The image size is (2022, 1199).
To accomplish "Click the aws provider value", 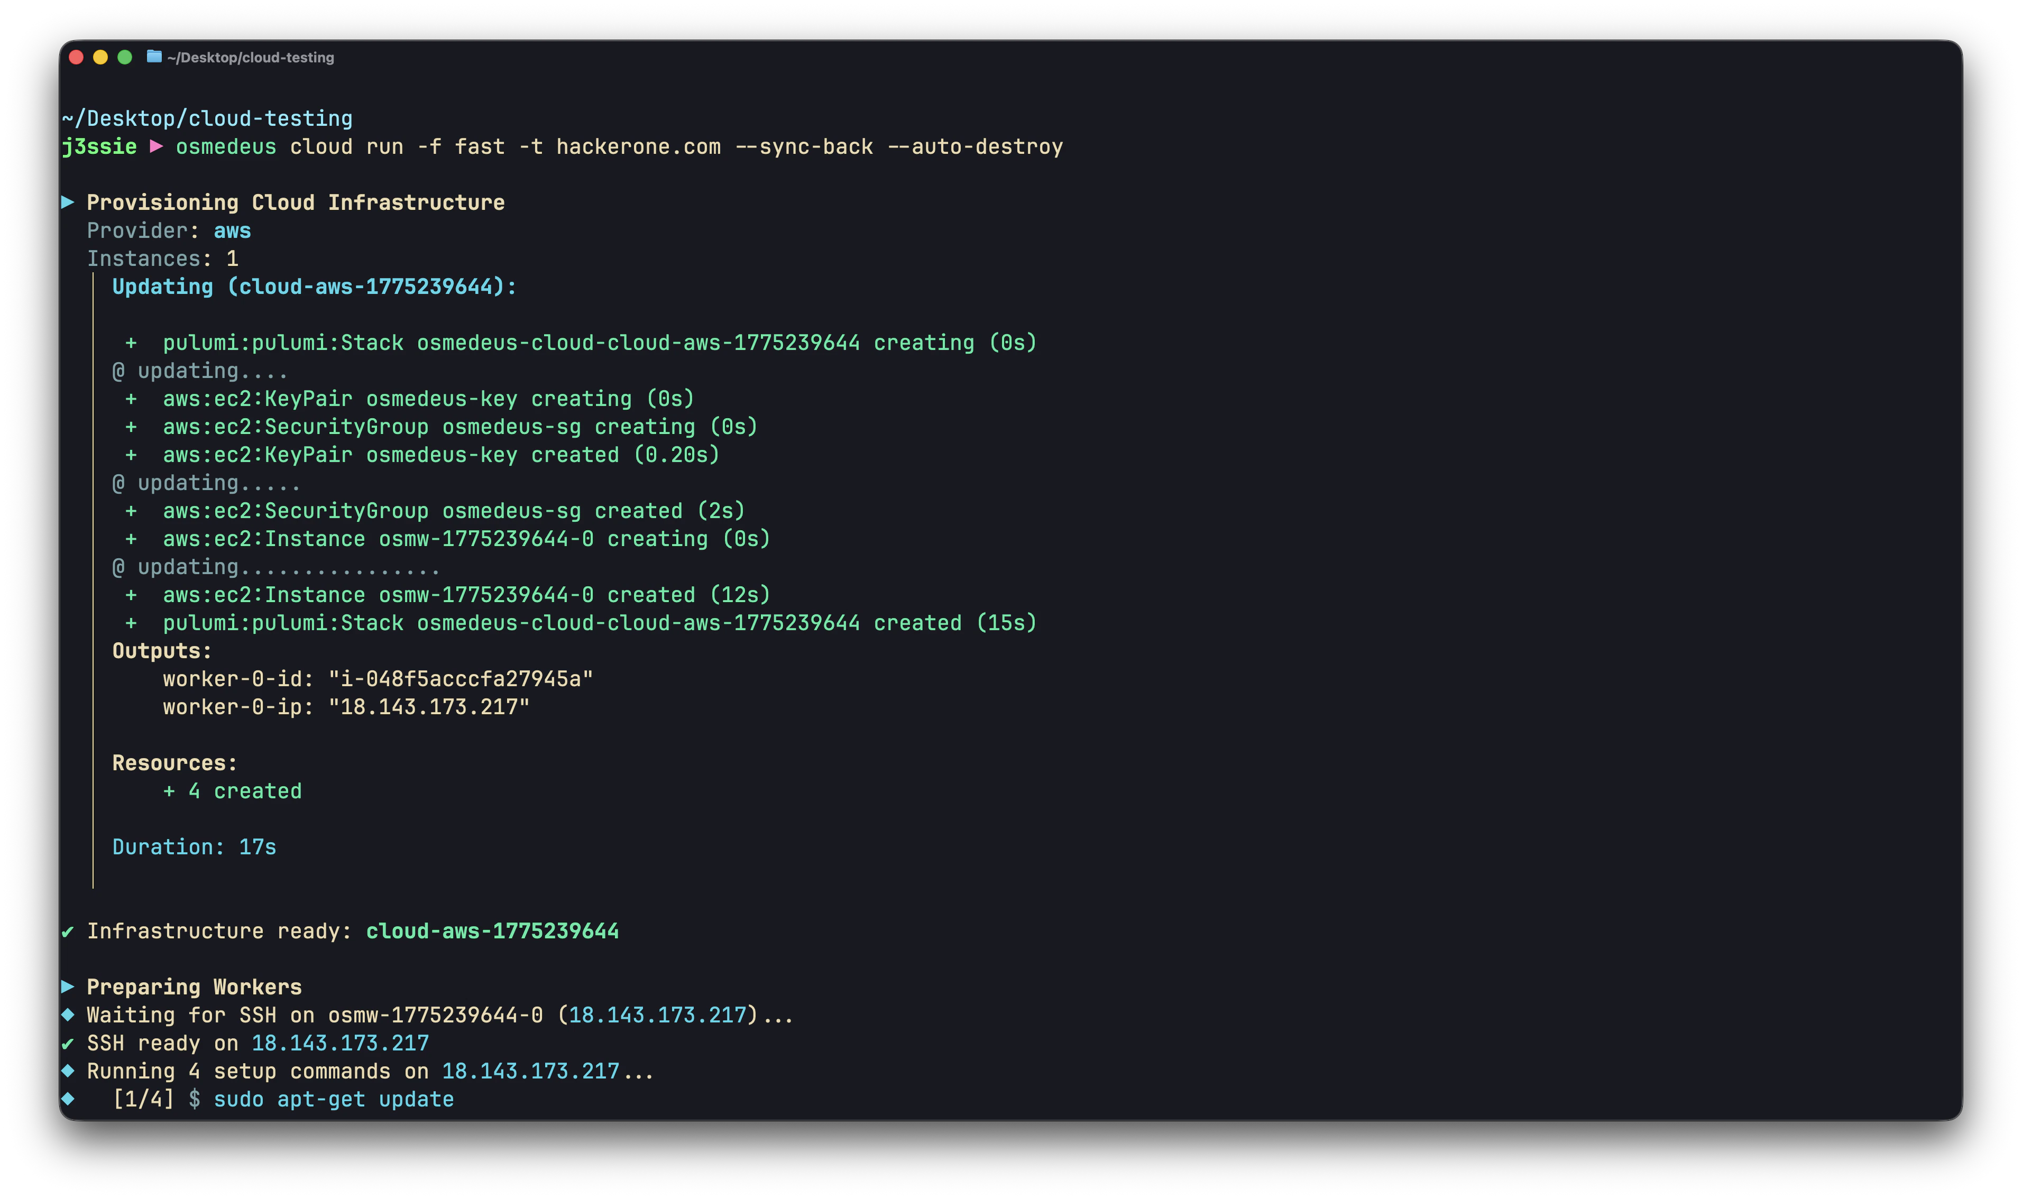I will tap(232, 231).
